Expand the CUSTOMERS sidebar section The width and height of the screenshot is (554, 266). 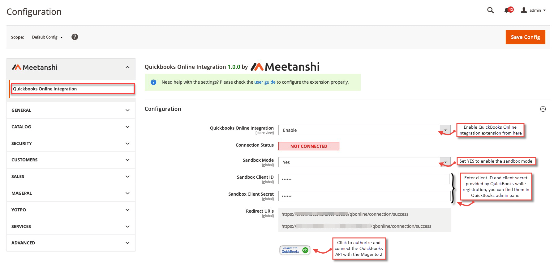pos(71,160)
